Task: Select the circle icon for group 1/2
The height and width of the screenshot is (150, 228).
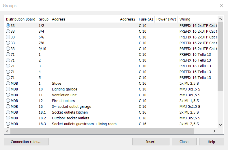Action: click(8, 25)
